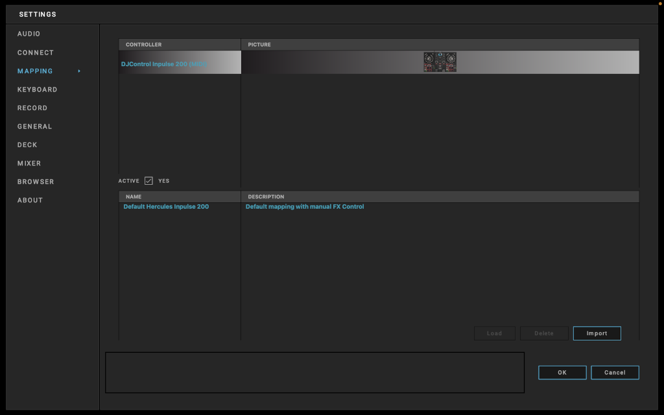Open the Audio settings section
The width and height of the screenshot is (664, 415).
tap(29, 34)
